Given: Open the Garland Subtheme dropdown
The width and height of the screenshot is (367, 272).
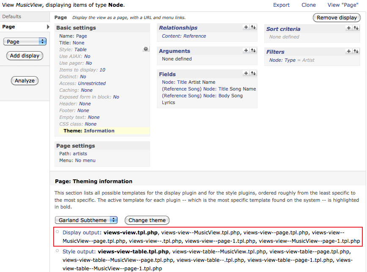Looking at the screenshot, I should click(86, 220).
